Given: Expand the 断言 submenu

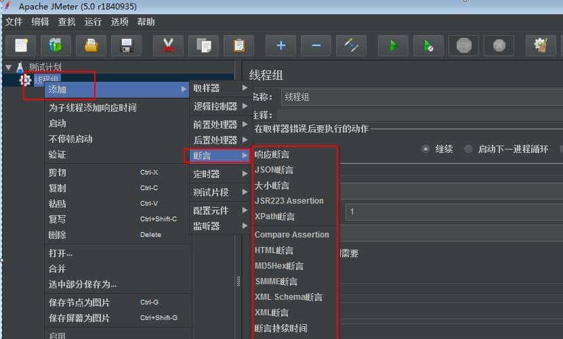Looking at the screenshot, I should (x=220, y=156).
